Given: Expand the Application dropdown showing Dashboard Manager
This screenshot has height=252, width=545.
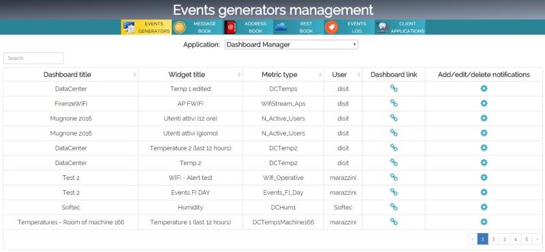Looking at the screenshot, I should pos(292,44).
